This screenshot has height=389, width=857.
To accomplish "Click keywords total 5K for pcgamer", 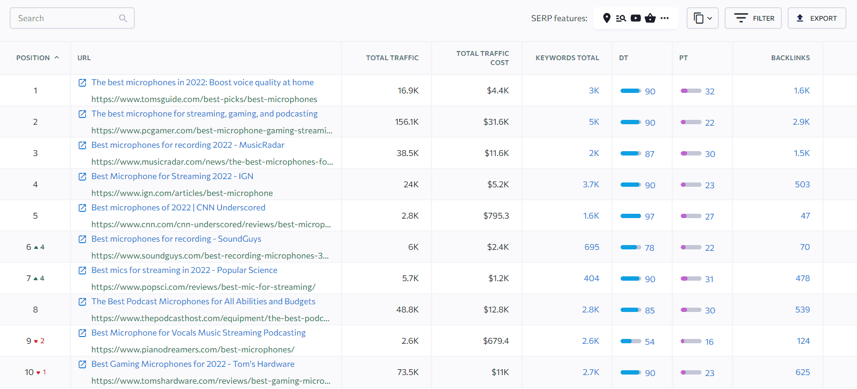I will point(594,122).
